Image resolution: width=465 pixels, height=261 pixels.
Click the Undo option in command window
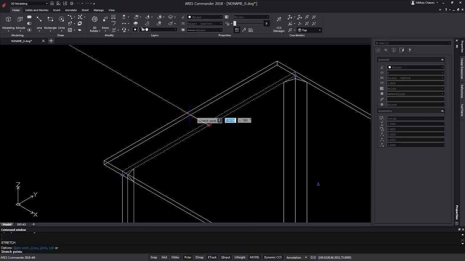click(x=44, y=248)
